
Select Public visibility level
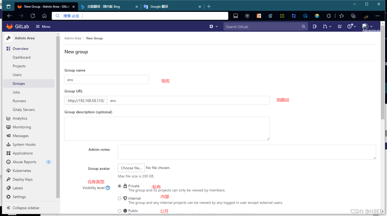click(119, 211)
